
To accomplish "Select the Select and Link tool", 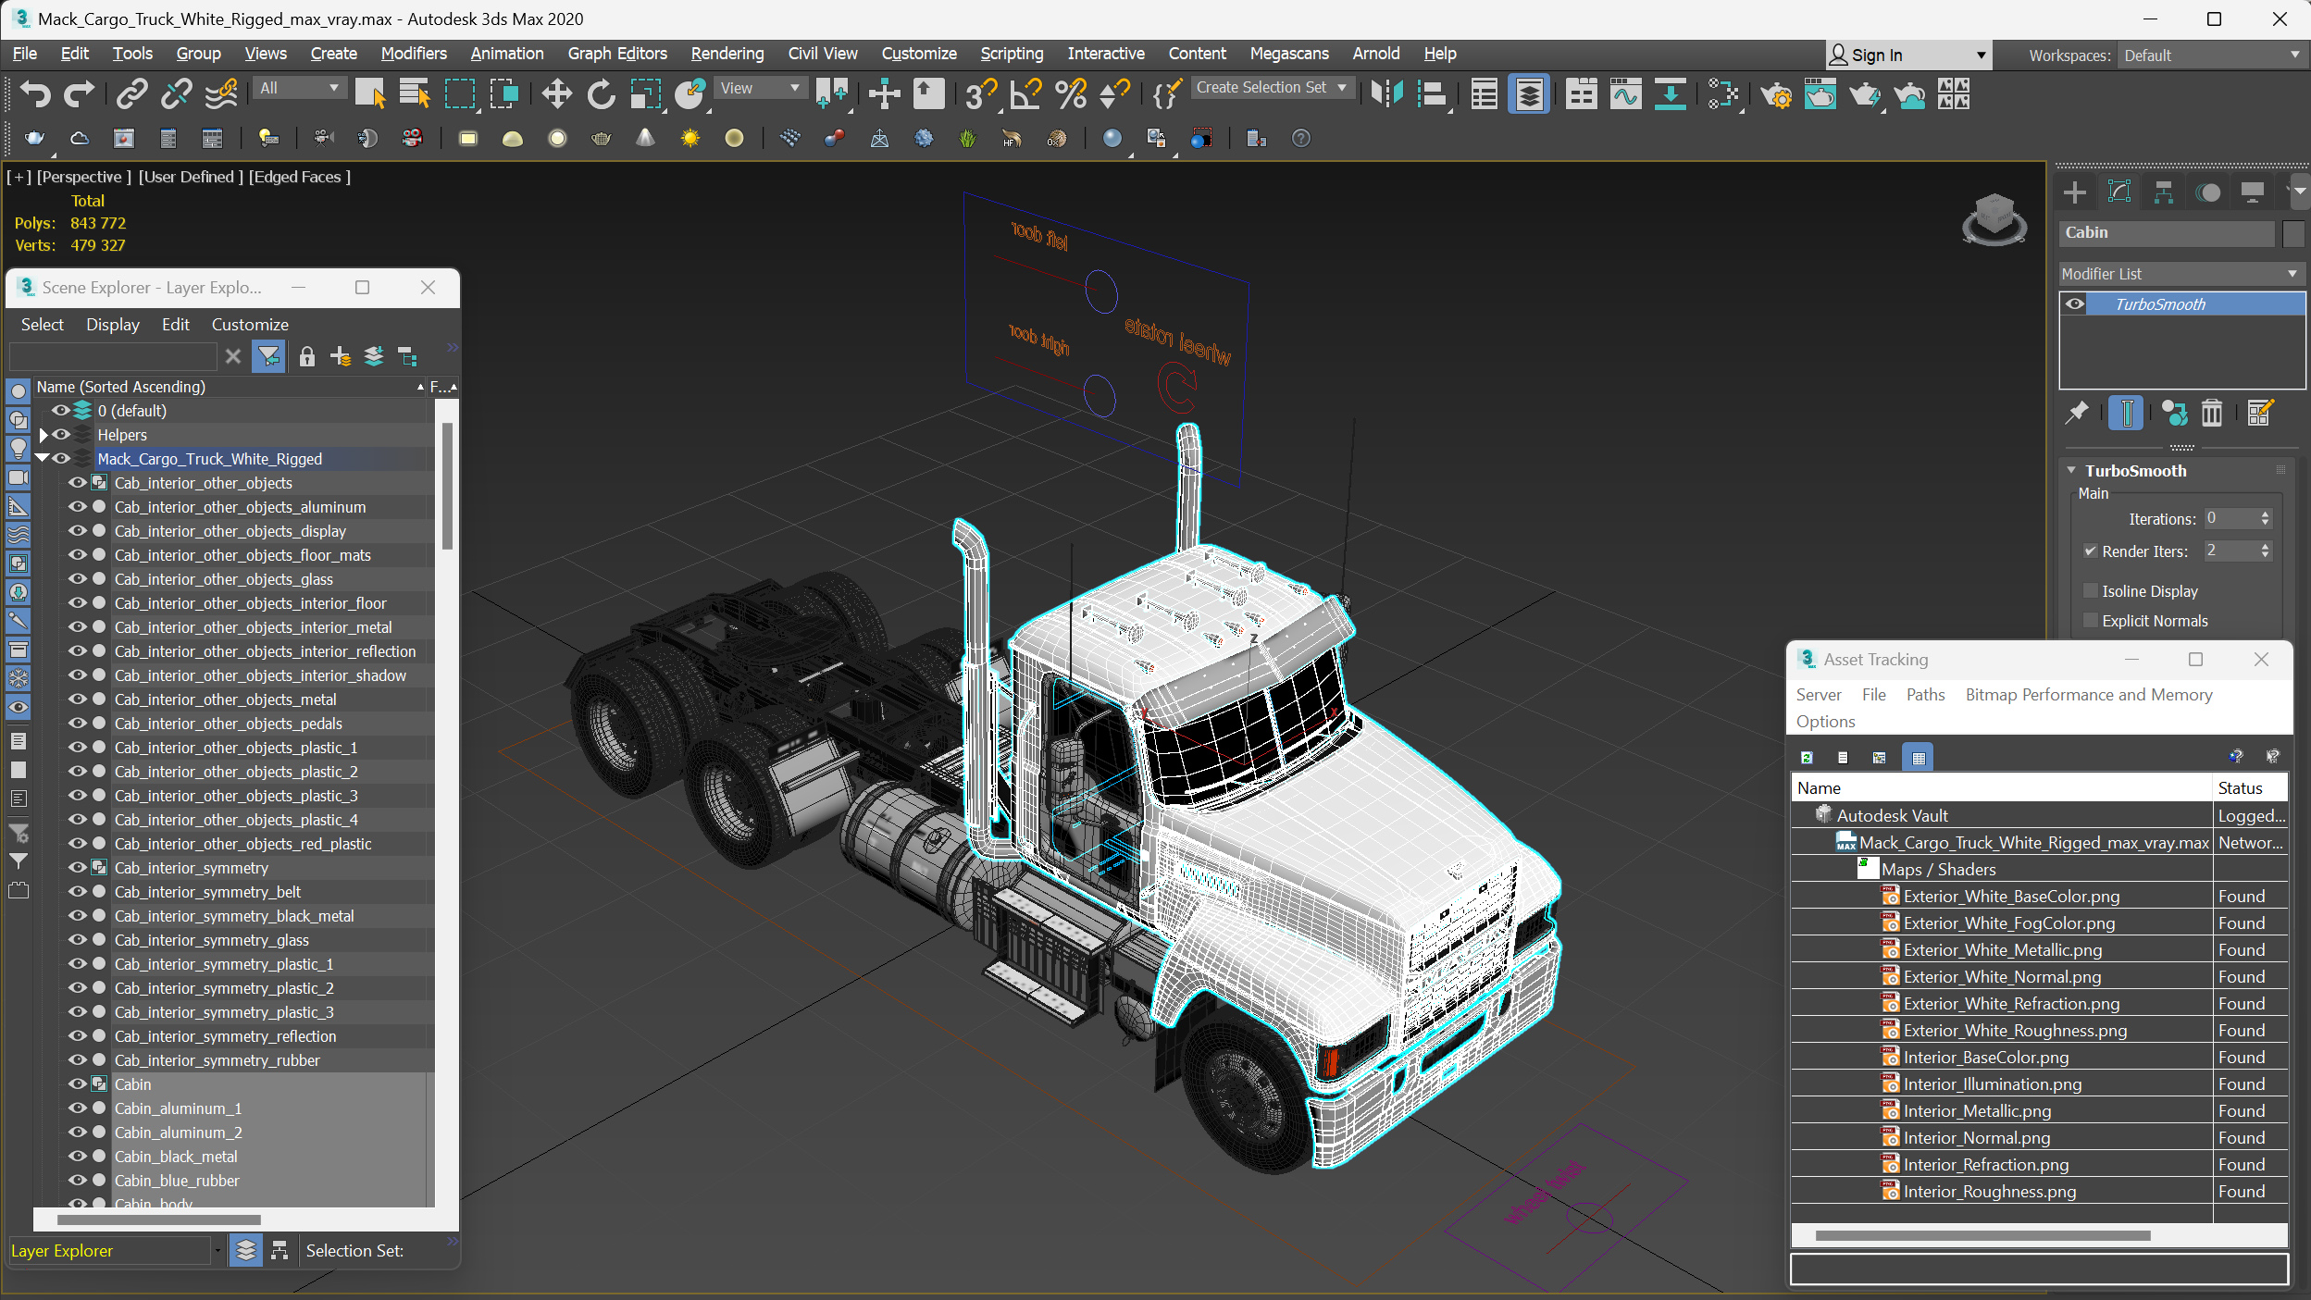I will point(132,93).
